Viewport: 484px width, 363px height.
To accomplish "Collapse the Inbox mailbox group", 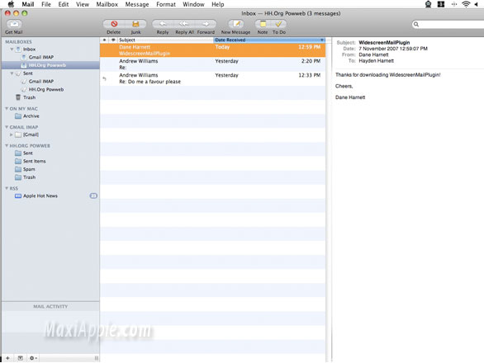I will 12,49.
